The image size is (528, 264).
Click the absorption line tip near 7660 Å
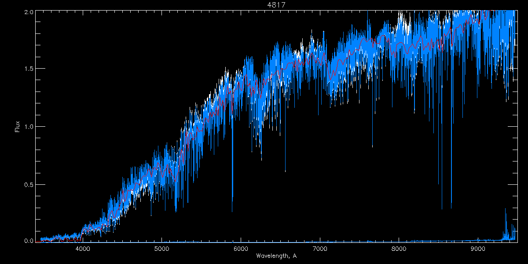[x=372, y=146]
